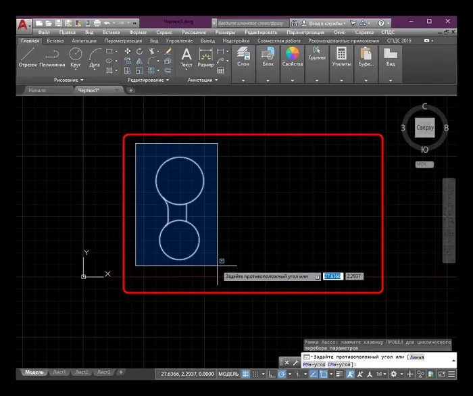This screenshot has height=396, width=473.
Task: Click the МОДЕЛЬ button in status bar
Action: tap(228, 374)
